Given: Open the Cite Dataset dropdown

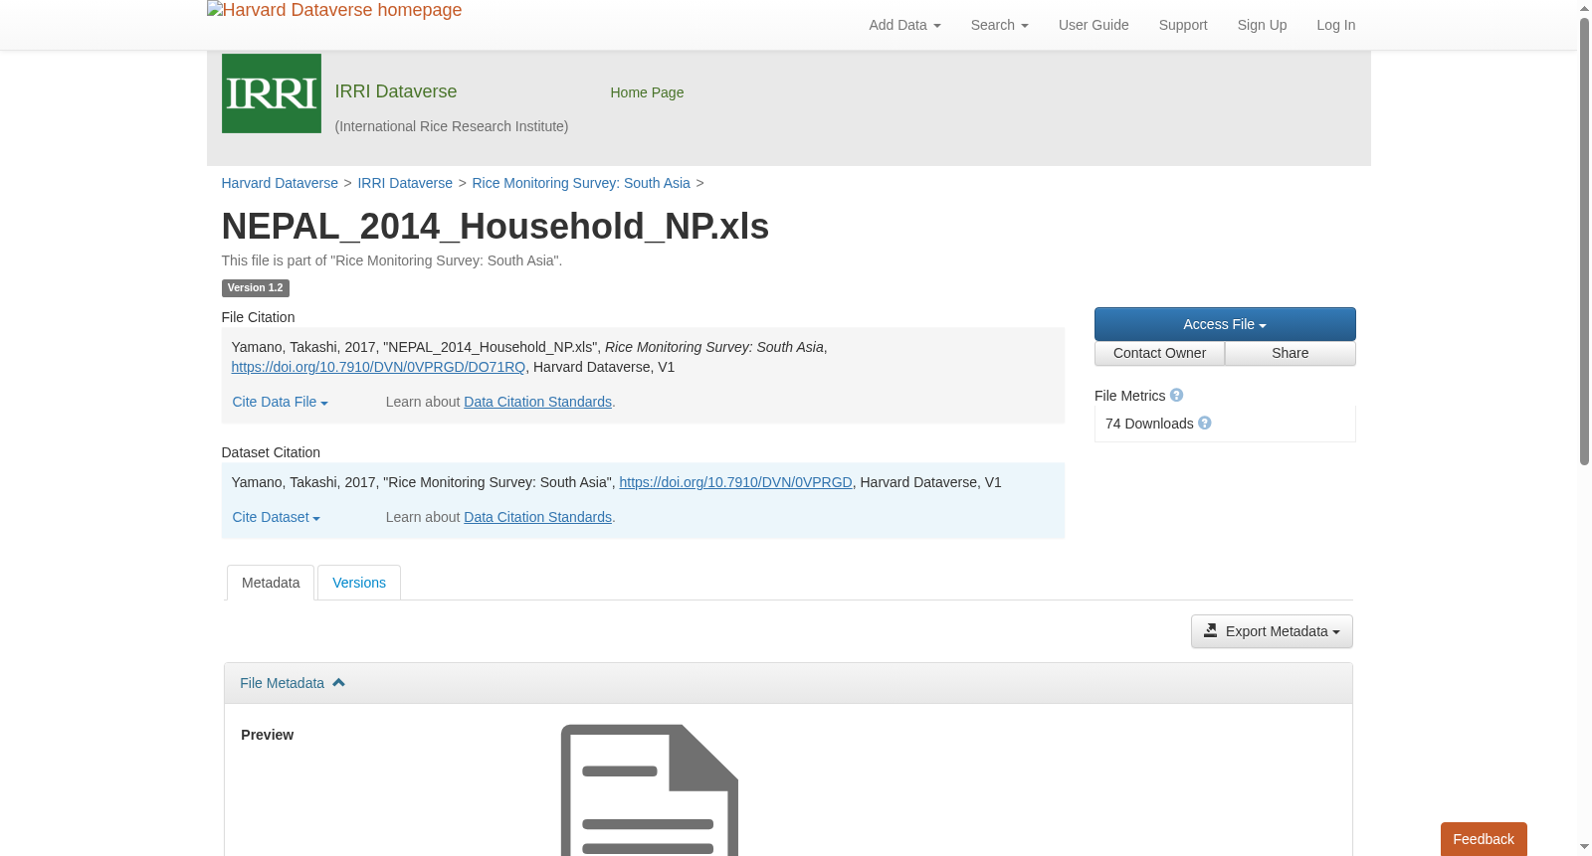Looking at the screenshot, I should [277, 517].
